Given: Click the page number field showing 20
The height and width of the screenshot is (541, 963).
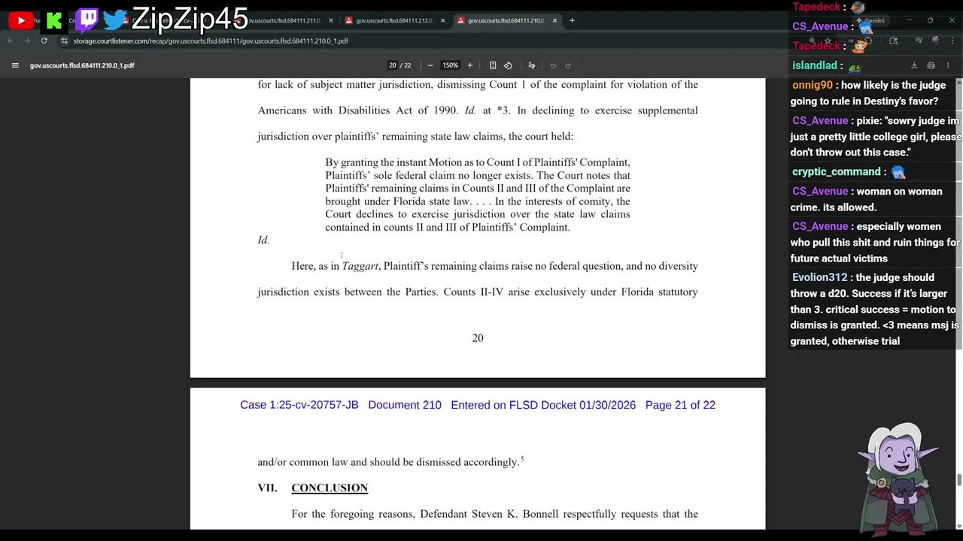Looking at the screenshot, I should click(392, 65).
